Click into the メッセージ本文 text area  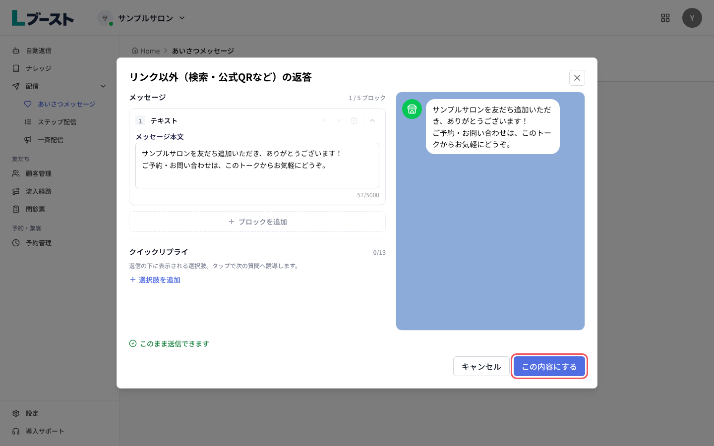tap(257, 166)
